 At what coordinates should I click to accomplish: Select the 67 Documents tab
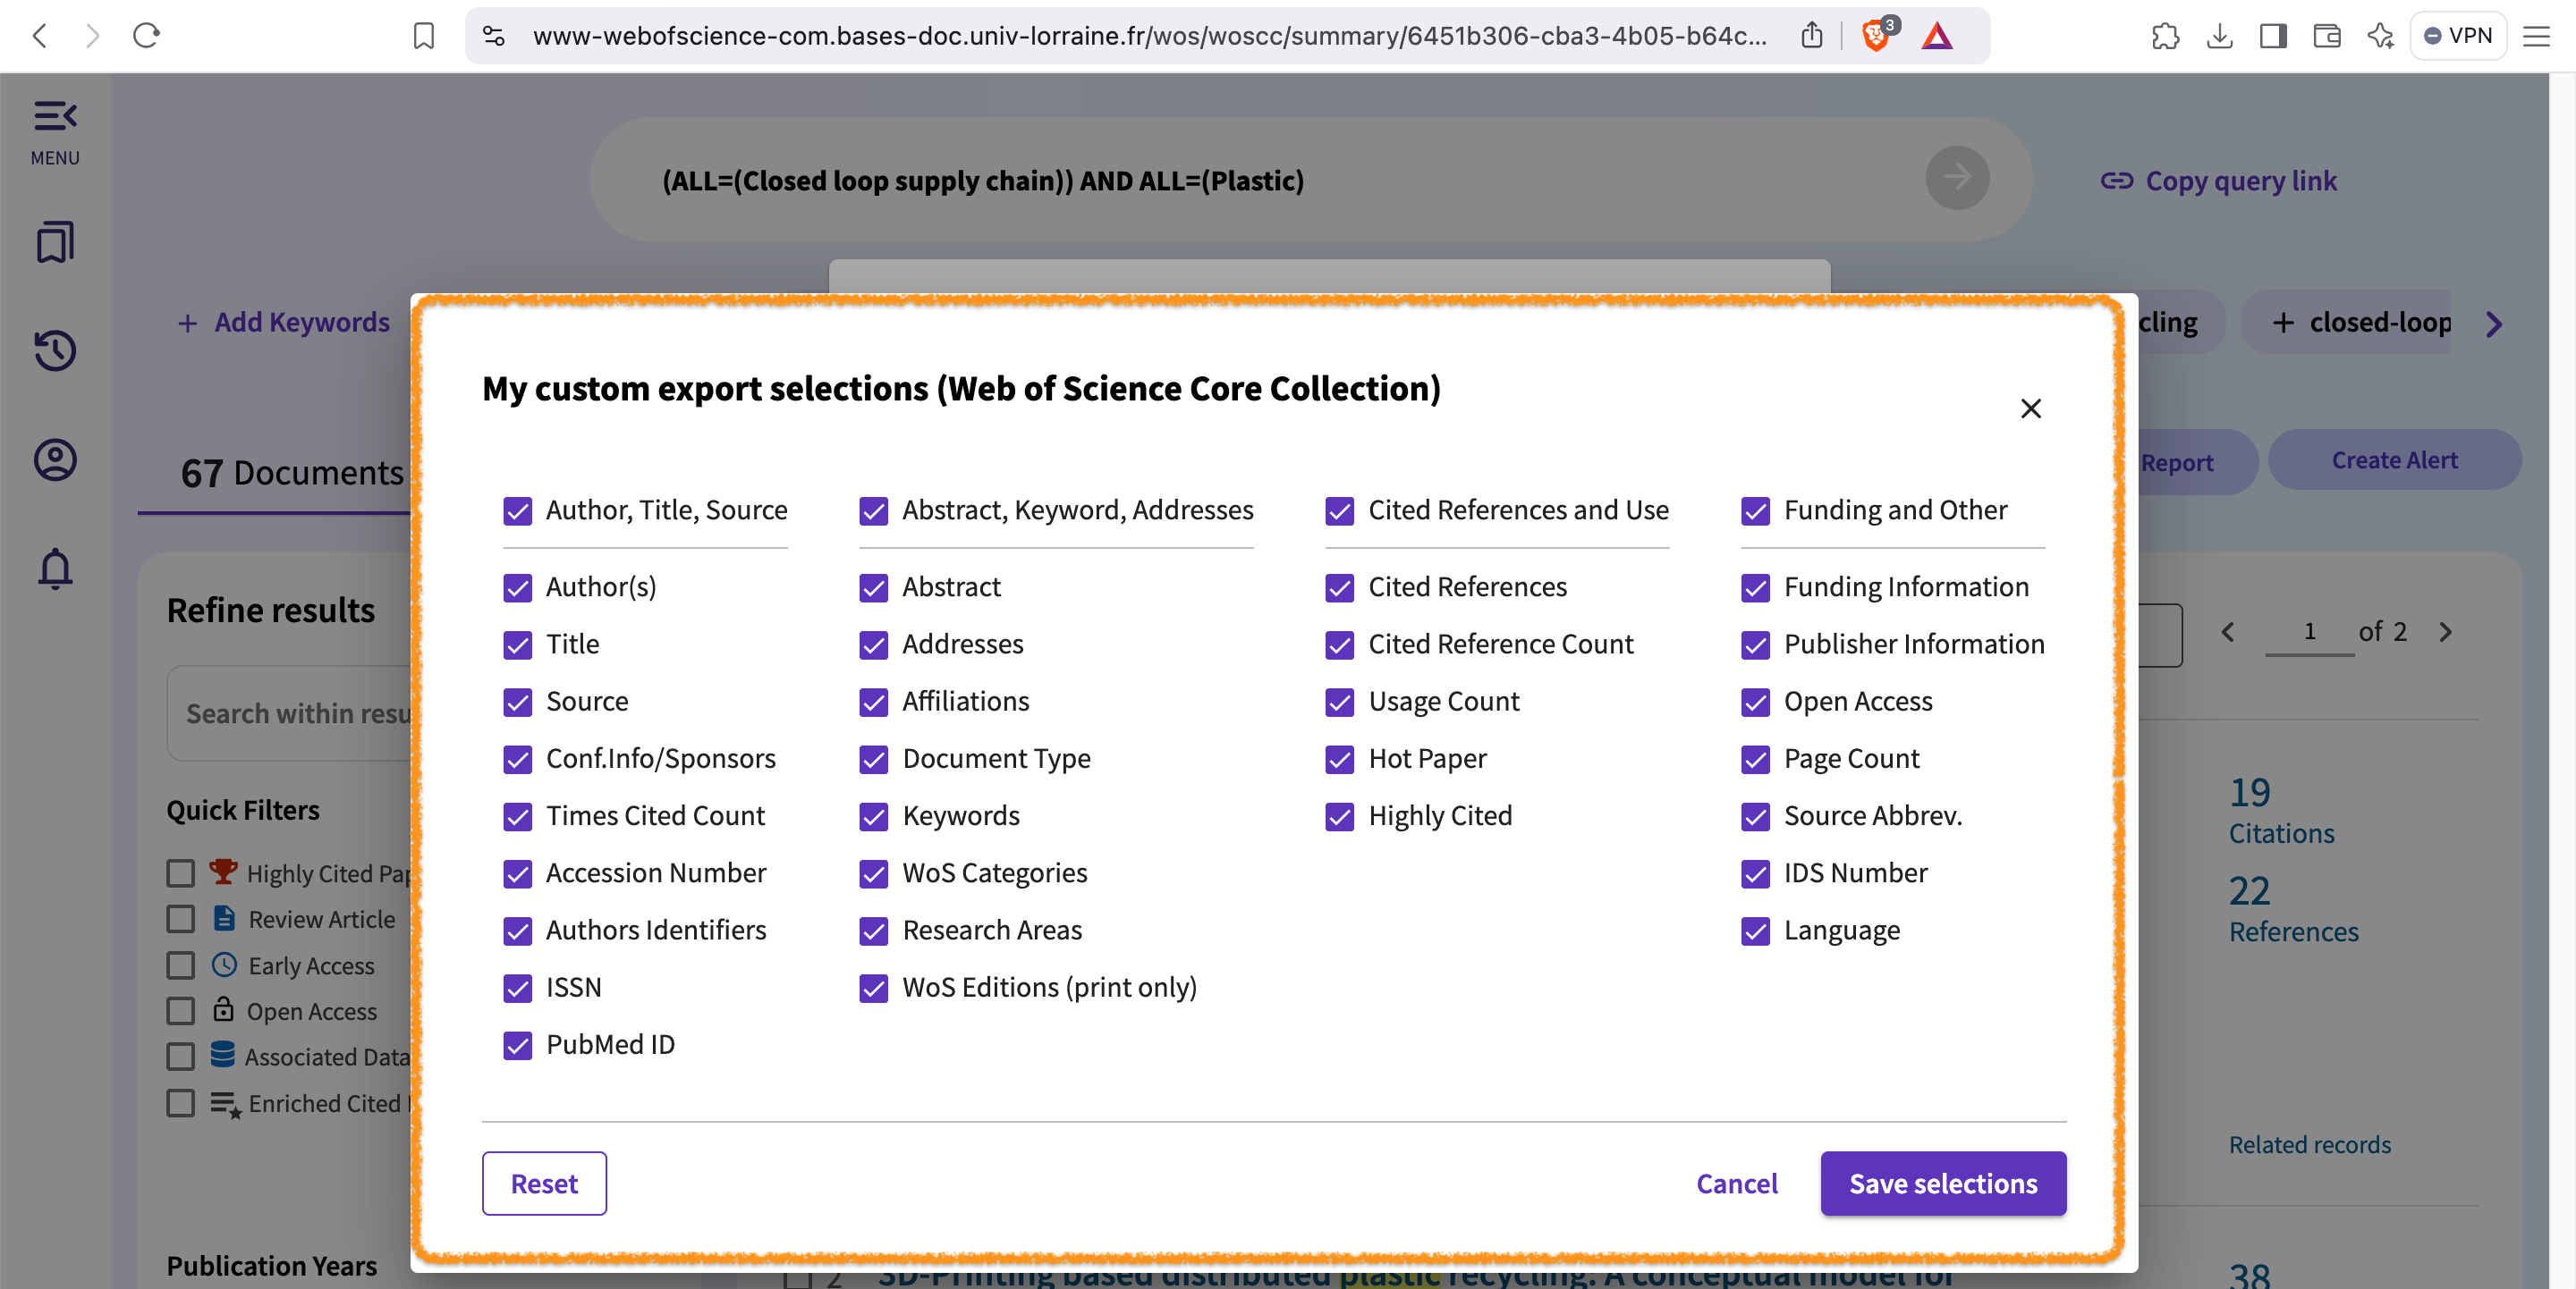[291, 473]
